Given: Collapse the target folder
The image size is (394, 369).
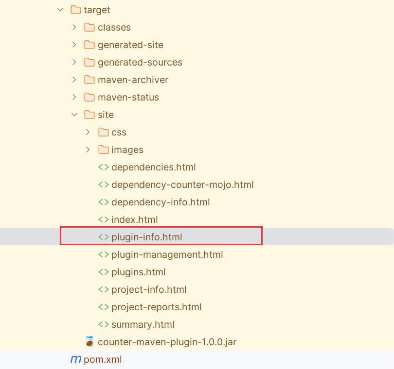Looking at the screenshot, I should click(60, 10).
